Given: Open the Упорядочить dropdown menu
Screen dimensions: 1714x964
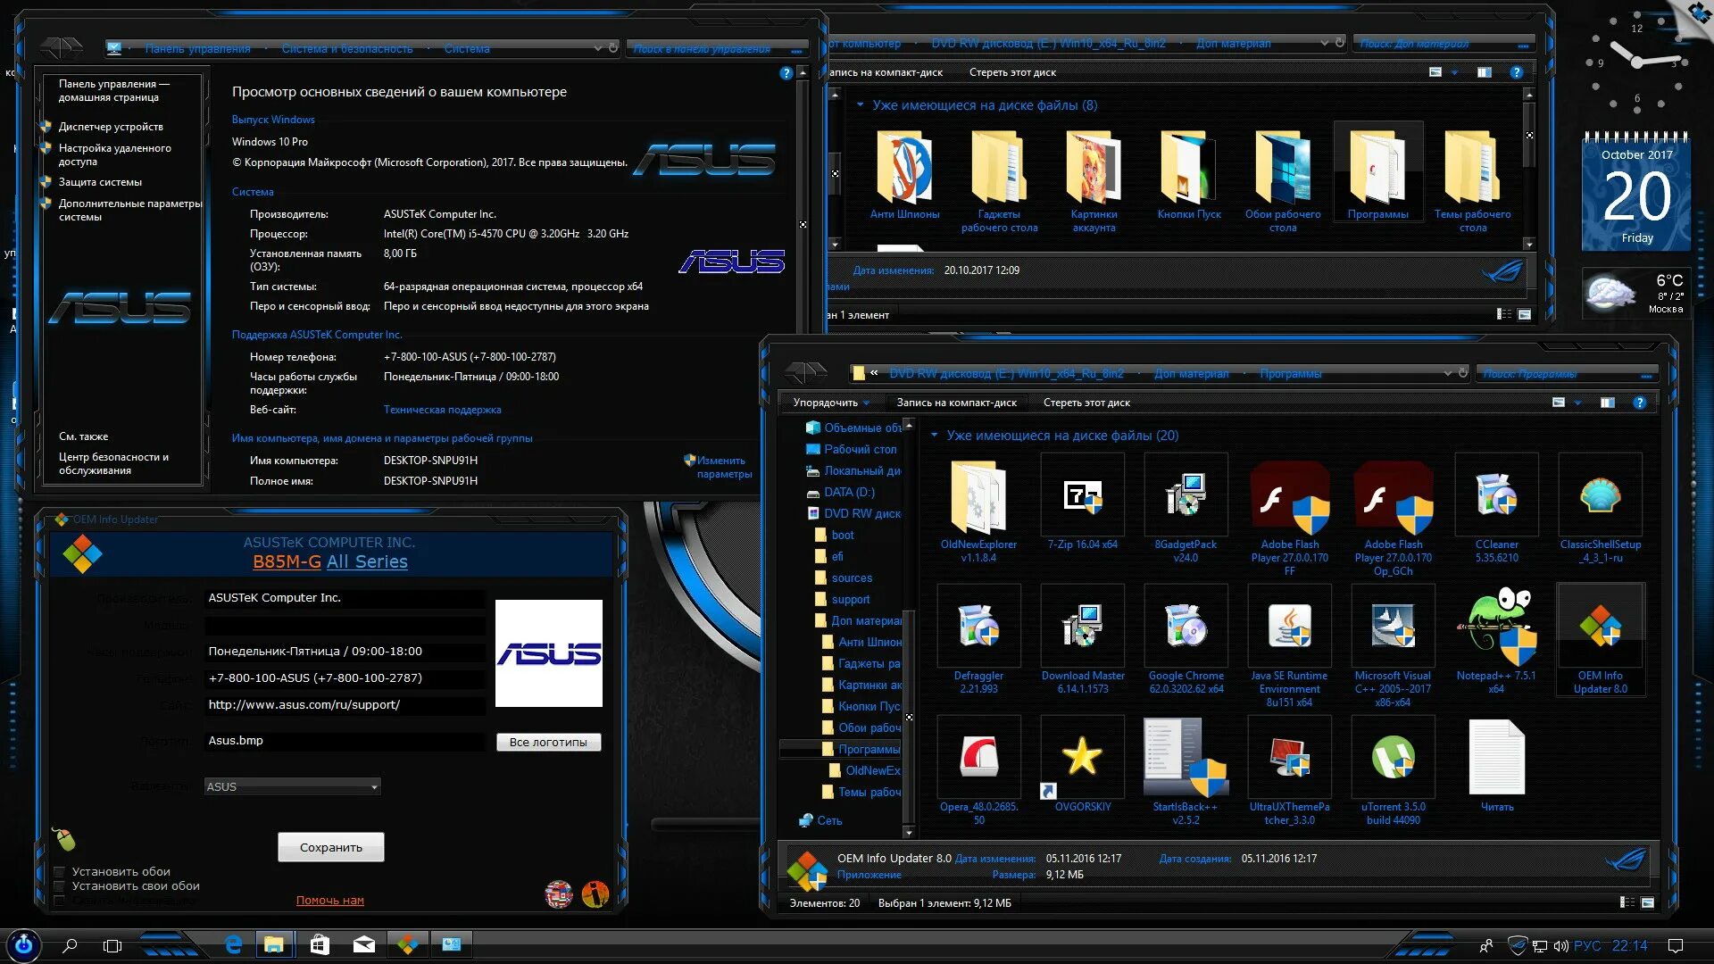Looking at the screenshot, I should [x=830, y=403].
